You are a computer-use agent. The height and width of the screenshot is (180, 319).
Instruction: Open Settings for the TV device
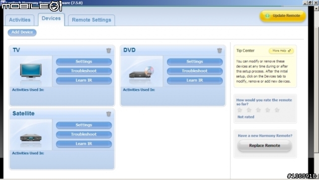(84, 61)
